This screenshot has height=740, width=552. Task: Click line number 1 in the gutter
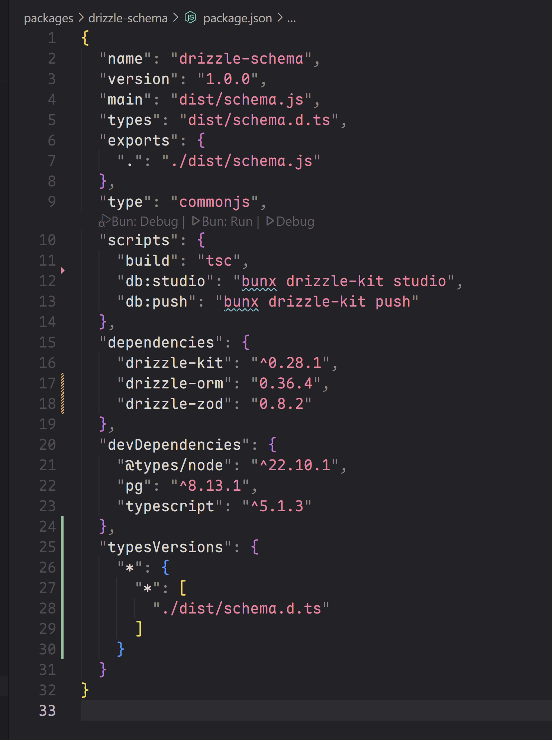[52, 38]
